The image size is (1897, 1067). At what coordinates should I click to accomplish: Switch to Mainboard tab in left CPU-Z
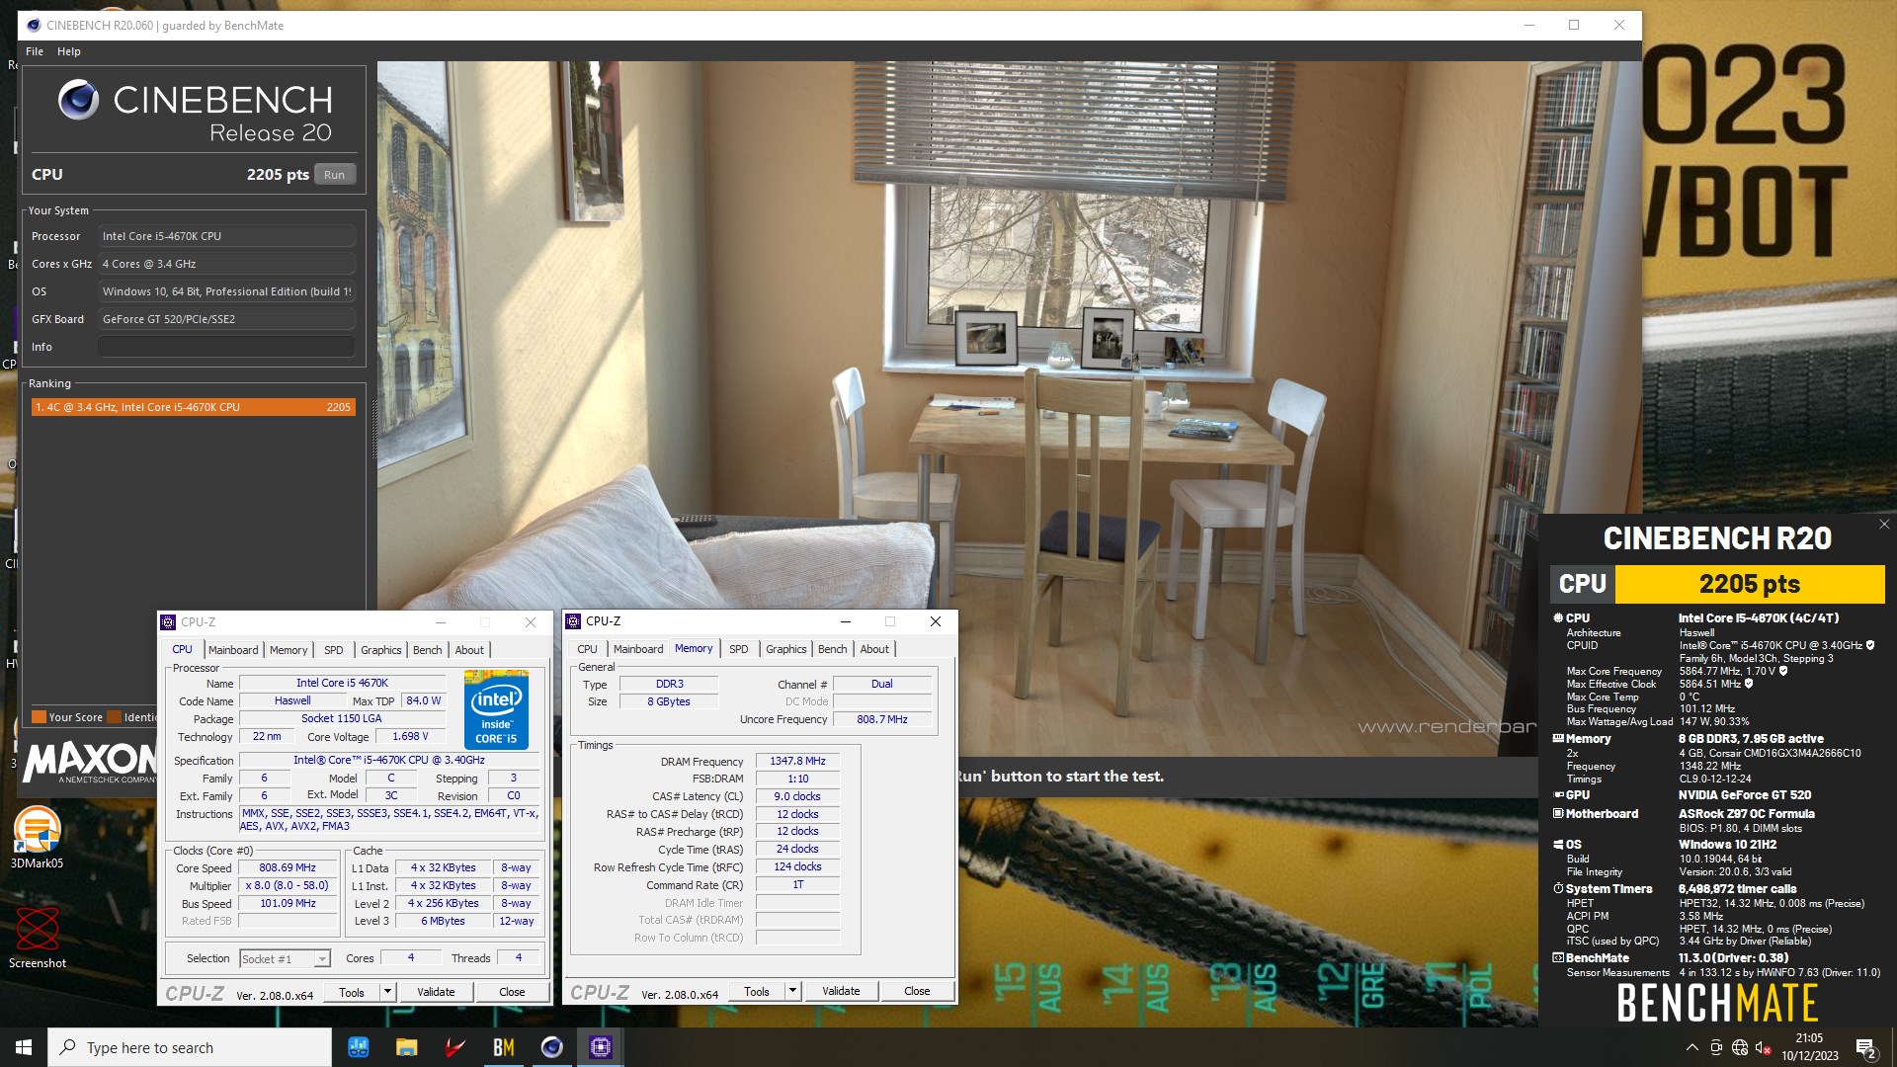233,650
